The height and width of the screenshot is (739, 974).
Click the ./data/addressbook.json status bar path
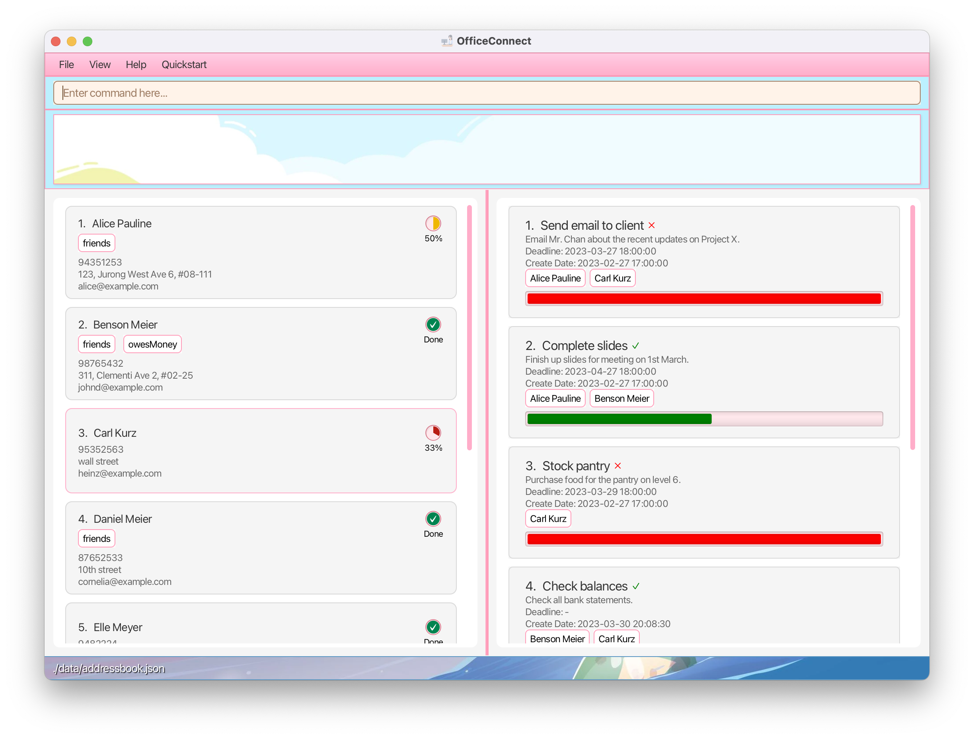[109, 669]
